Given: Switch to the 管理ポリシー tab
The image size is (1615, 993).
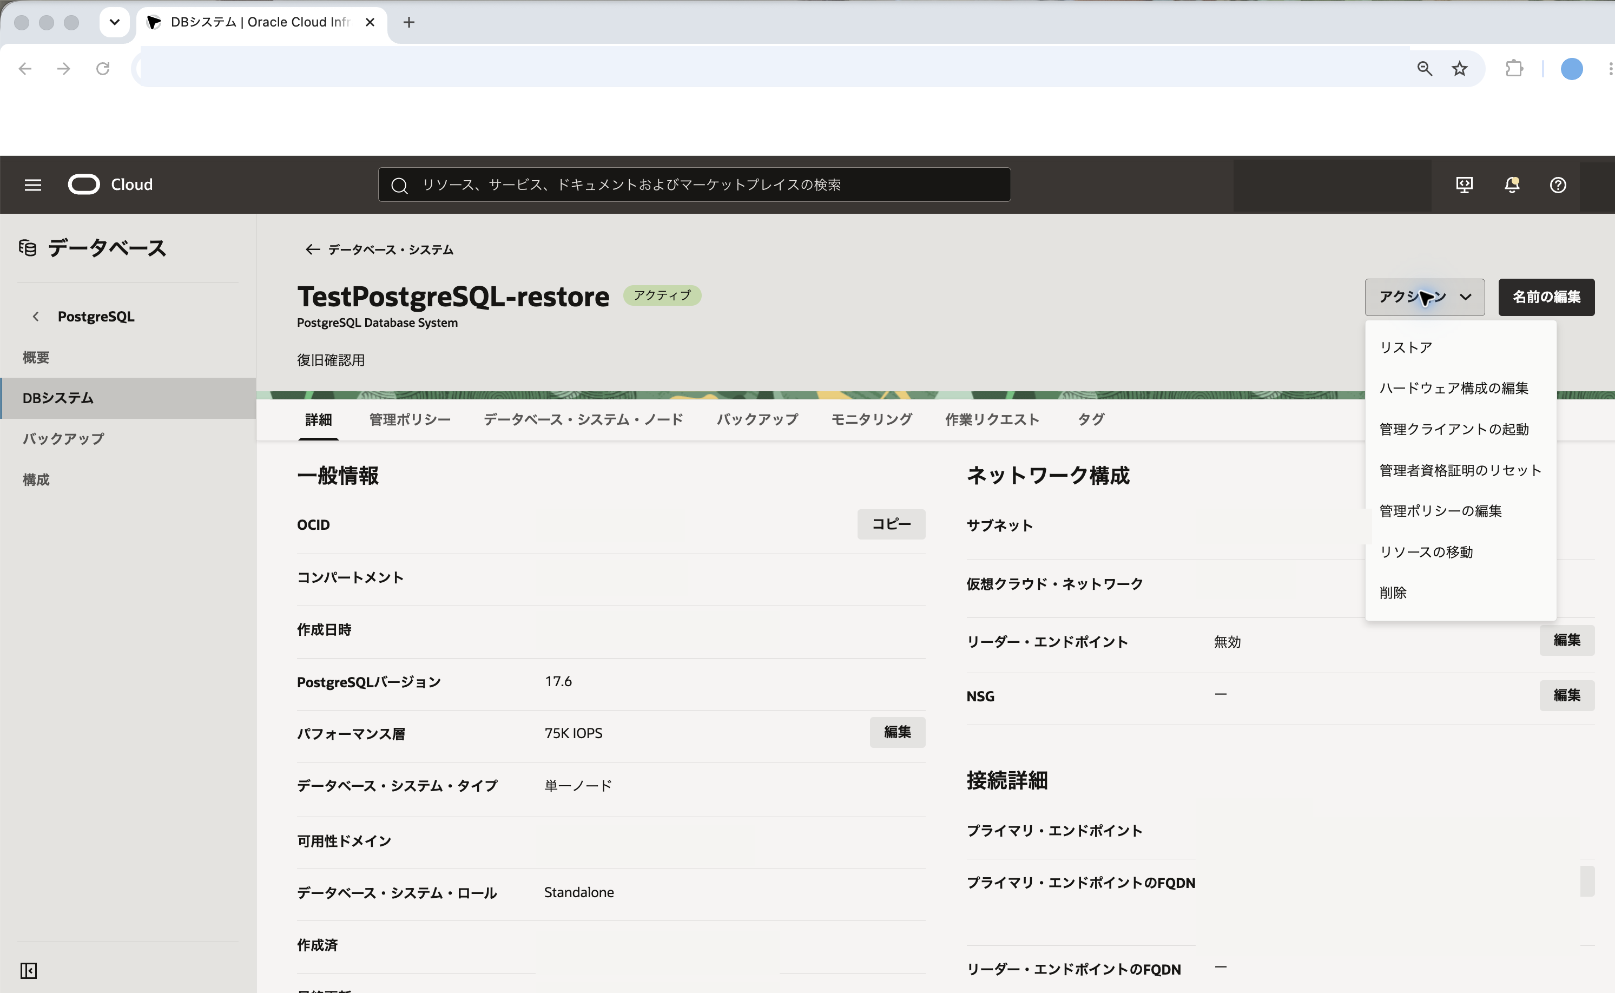Looking at the screenshot, I should (x=410, y=419).
